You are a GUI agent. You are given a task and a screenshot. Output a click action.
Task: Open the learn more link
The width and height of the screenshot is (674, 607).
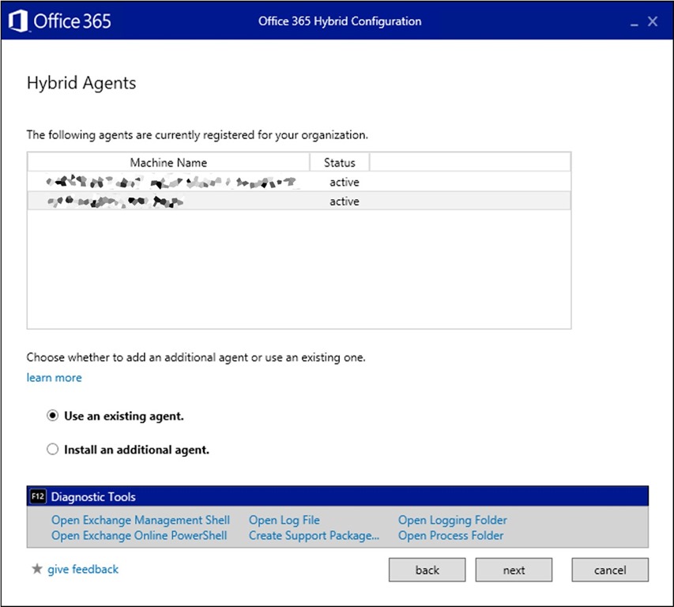[x=55, y=378]
